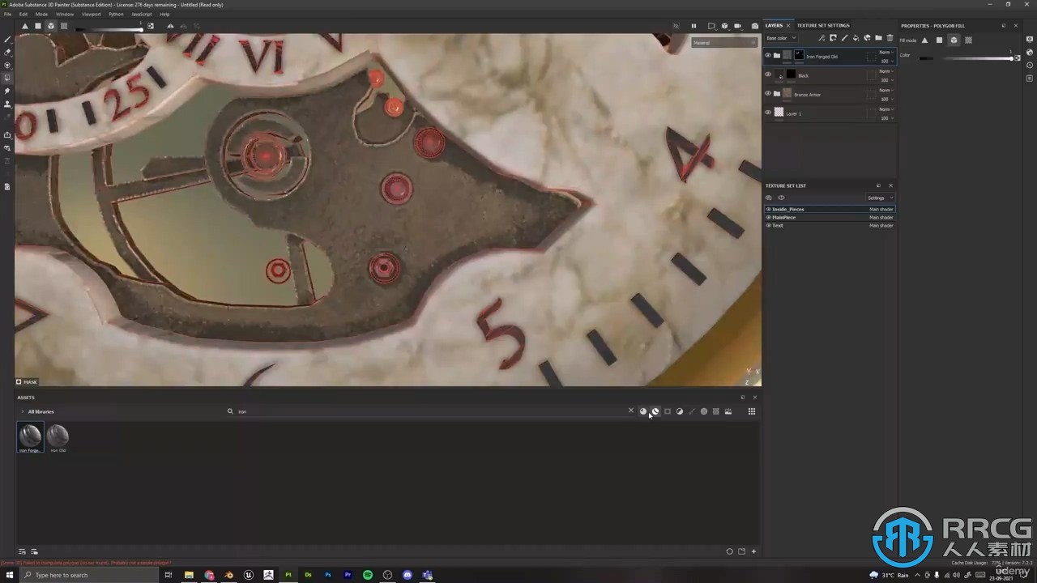Select triangle fill mode in Properties panel
1037x583 pixels.
[924, 40]
